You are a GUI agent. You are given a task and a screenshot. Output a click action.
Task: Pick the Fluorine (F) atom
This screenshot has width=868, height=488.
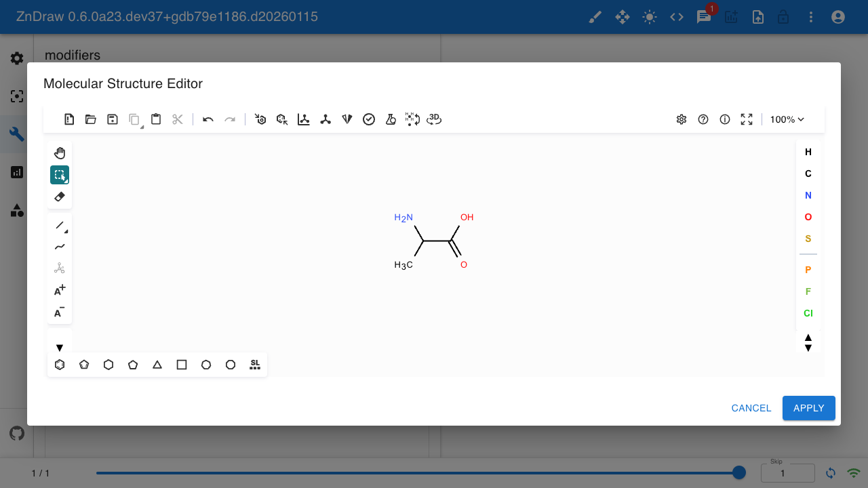pyautogui.click(x=808, y=291)
